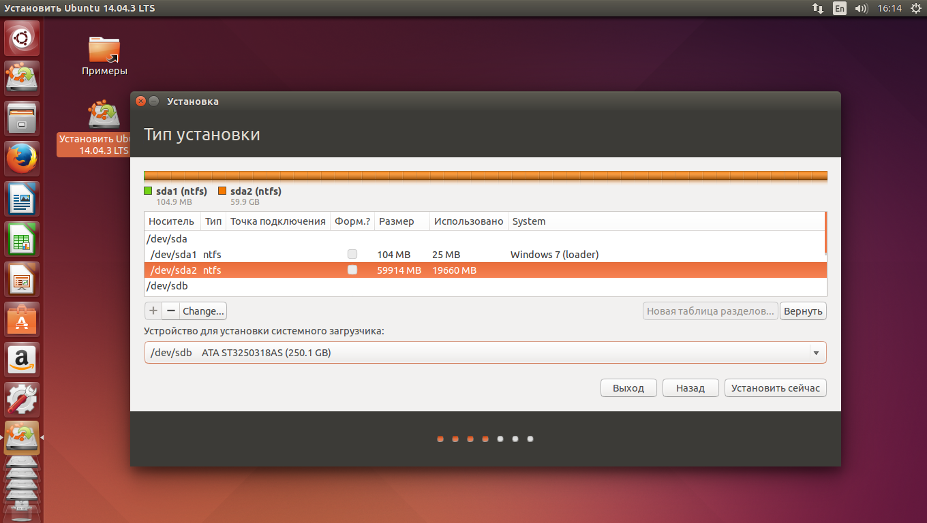927x523 pixels.
Task: Select the /dev/sda device row
Action: [485, 239]
